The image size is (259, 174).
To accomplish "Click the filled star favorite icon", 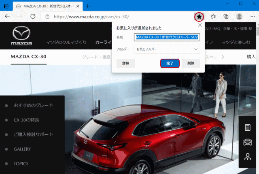I will 199,17.
